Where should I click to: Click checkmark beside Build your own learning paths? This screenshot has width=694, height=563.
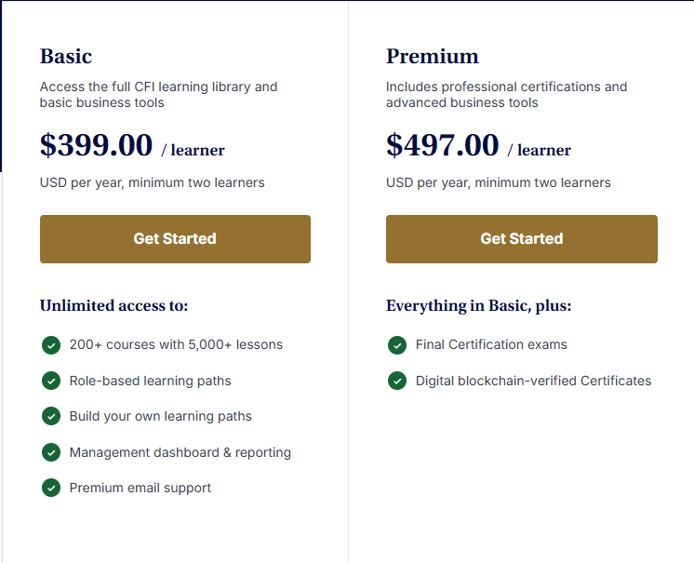(51, 416)
